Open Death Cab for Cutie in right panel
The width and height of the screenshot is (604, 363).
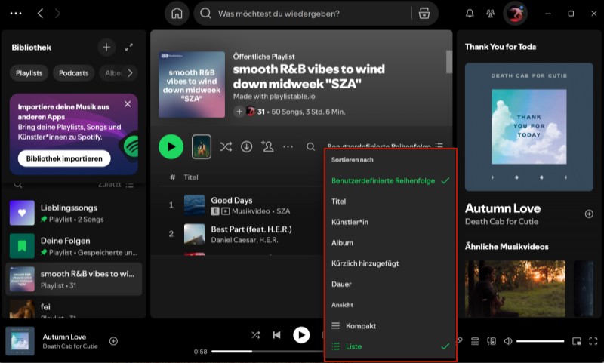[501, 221]
